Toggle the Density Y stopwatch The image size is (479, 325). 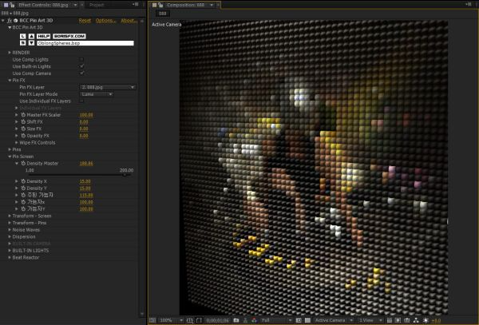[23, 188]
